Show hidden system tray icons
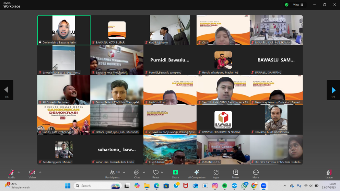 click(x=285, y=186)
